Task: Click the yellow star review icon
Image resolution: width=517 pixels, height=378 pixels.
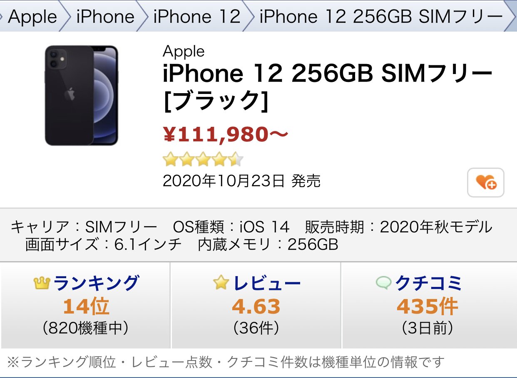Action: click(x=221, y=283)
